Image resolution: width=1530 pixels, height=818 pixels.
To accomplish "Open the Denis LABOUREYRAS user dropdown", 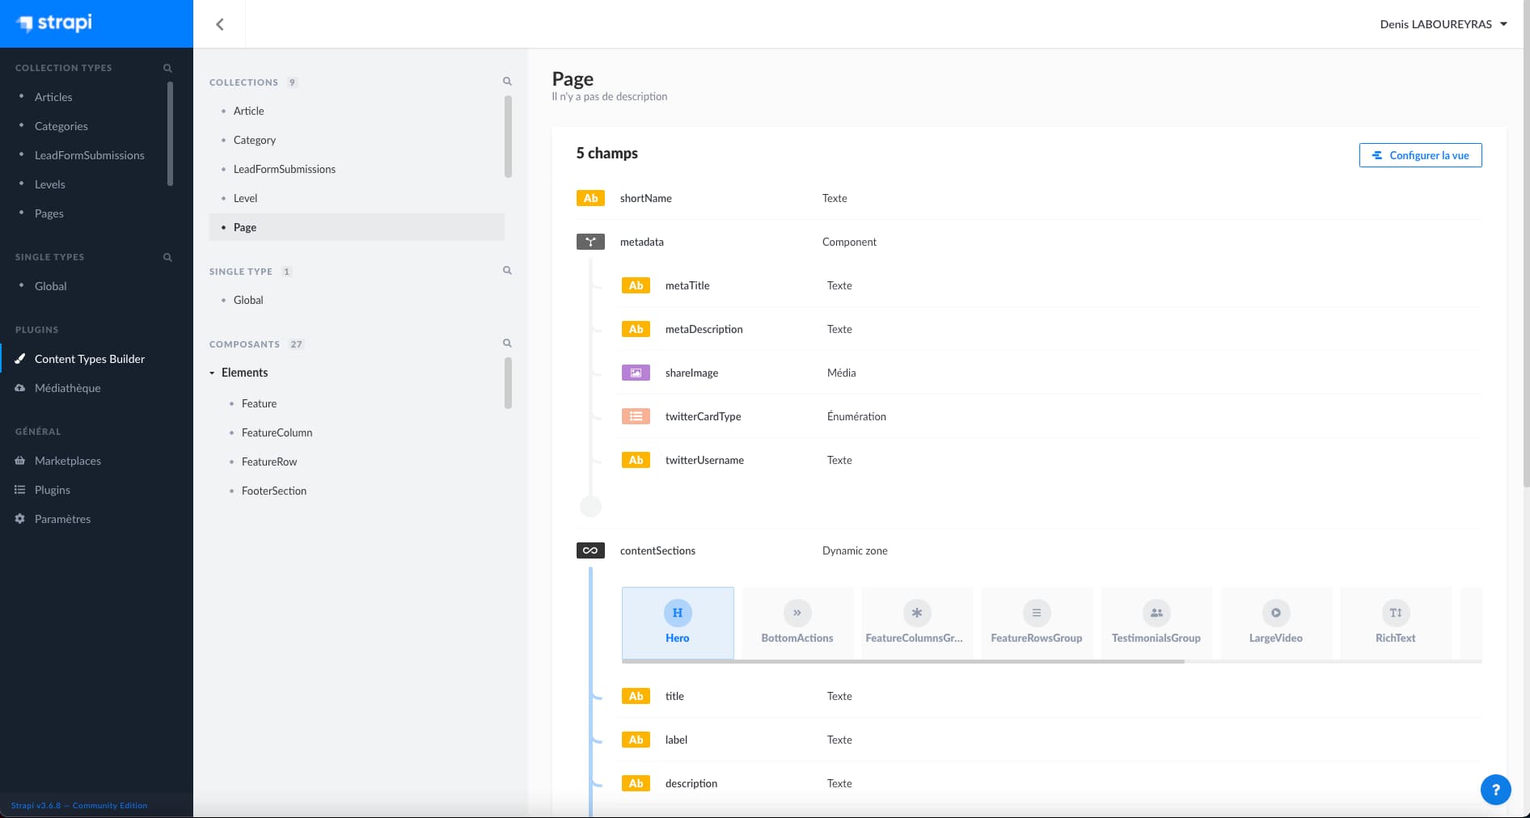I will pyautogui.click(x=1443, y=24).
